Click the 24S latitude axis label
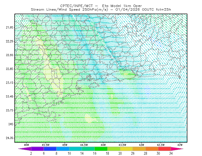This screenshot has width=202, height=156. [x=11, y=124]
